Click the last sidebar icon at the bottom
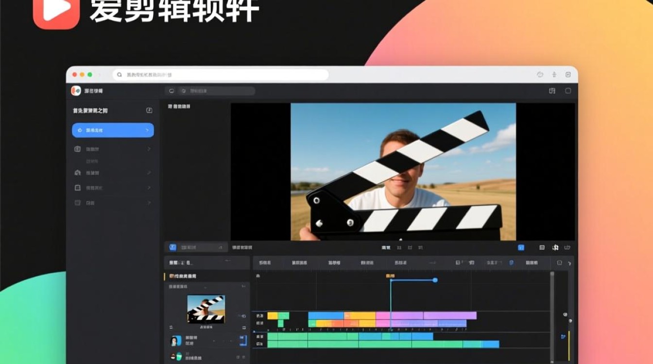Viewport: 653px width, 364px height. (x=77, y=202)
